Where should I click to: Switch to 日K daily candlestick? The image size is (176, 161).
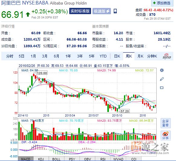tap(117, 56)
